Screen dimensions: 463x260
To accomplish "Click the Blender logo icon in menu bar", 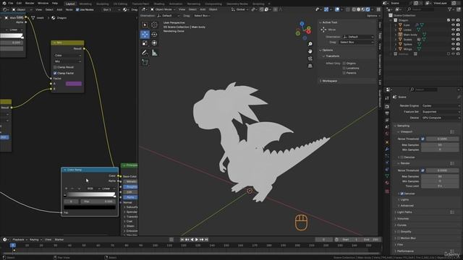I will [4, 3].
